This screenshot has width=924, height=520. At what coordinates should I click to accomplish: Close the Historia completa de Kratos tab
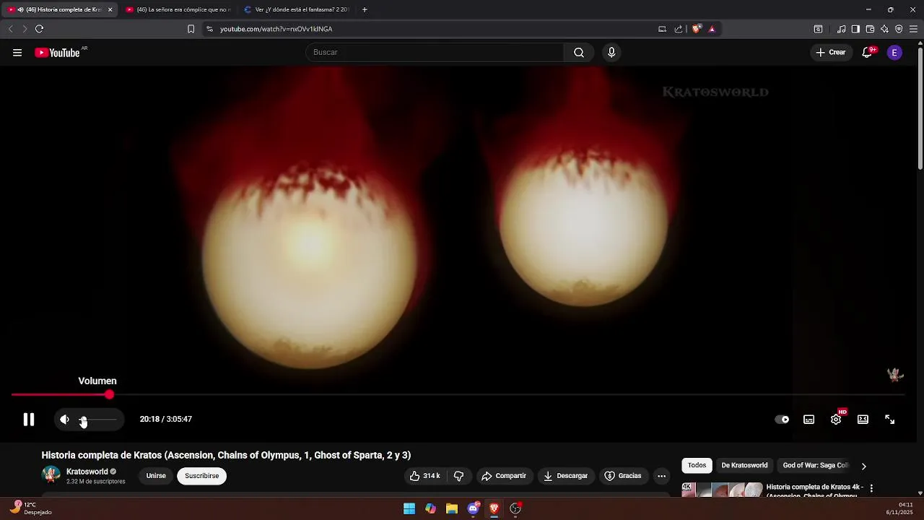pos(110,10)
